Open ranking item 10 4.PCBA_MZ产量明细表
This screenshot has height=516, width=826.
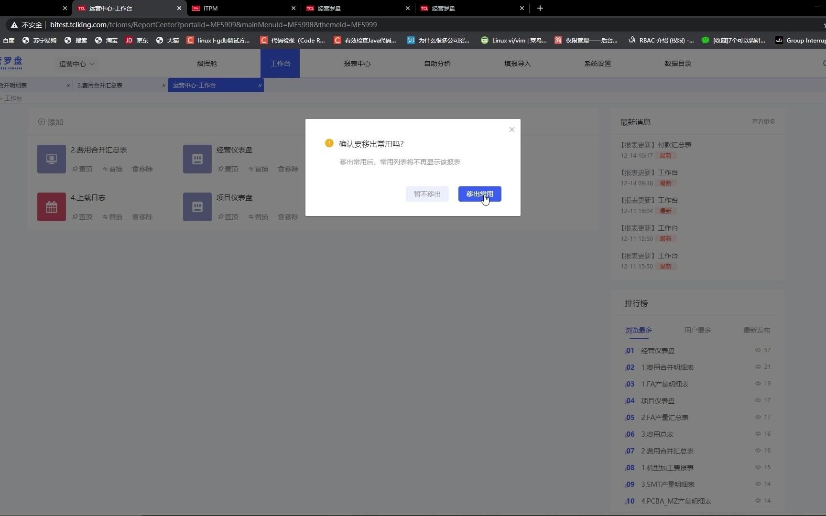676,501
